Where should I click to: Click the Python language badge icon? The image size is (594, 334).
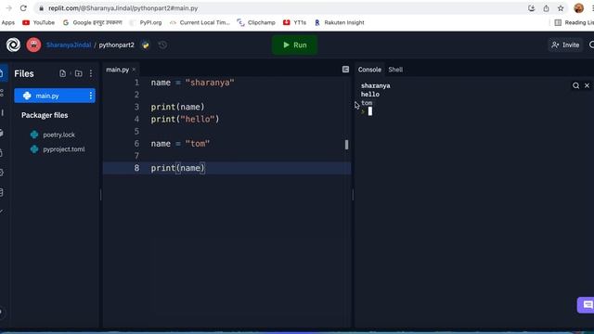coord(146,45)
